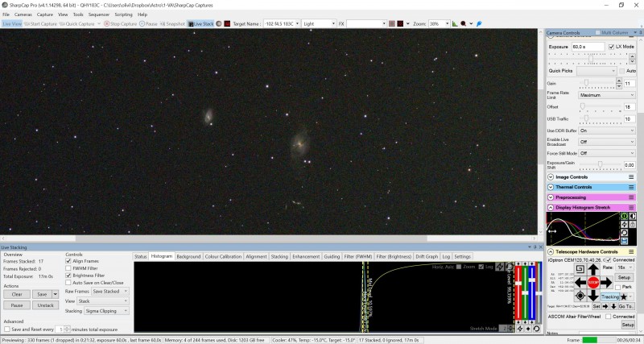Click the Pause button in Live Stacking Actions
Image resolution: width=644 pixels, height=344 pixels.
[x=17, y=305]
